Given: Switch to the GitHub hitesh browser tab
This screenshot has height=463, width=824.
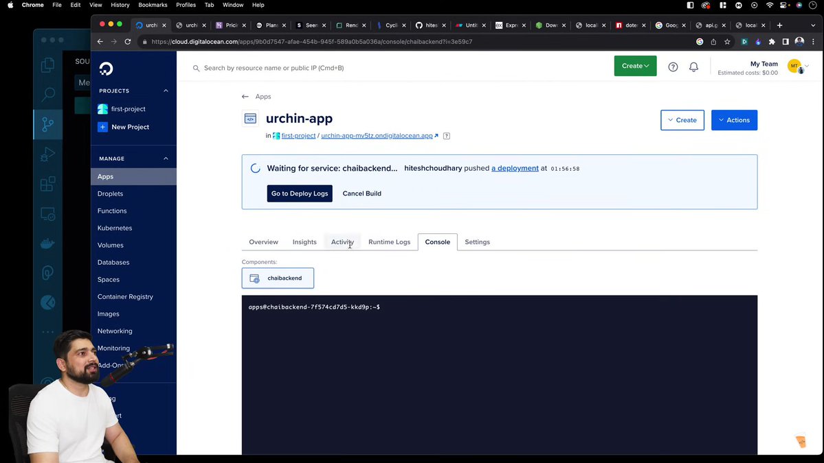Looking at the screenshot, I should (x=431, y=25).
